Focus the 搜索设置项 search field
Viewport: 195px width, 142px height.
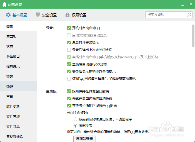[169, 15]
